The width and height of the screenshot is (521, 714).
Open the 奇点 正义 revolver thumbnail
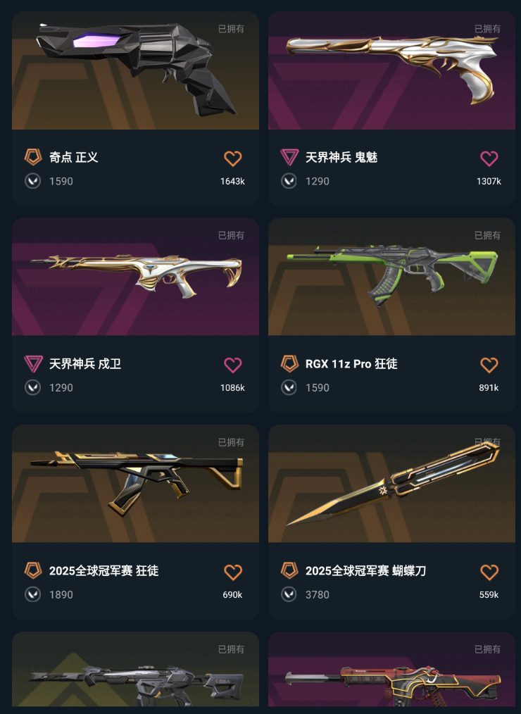pyautogui.click(x=135, y=70)
